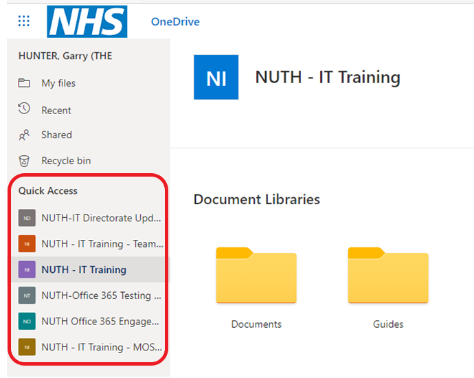Open NUTH Office 365 Engage site
This screenshot has width=474, height=378.
tap(100, 321)
